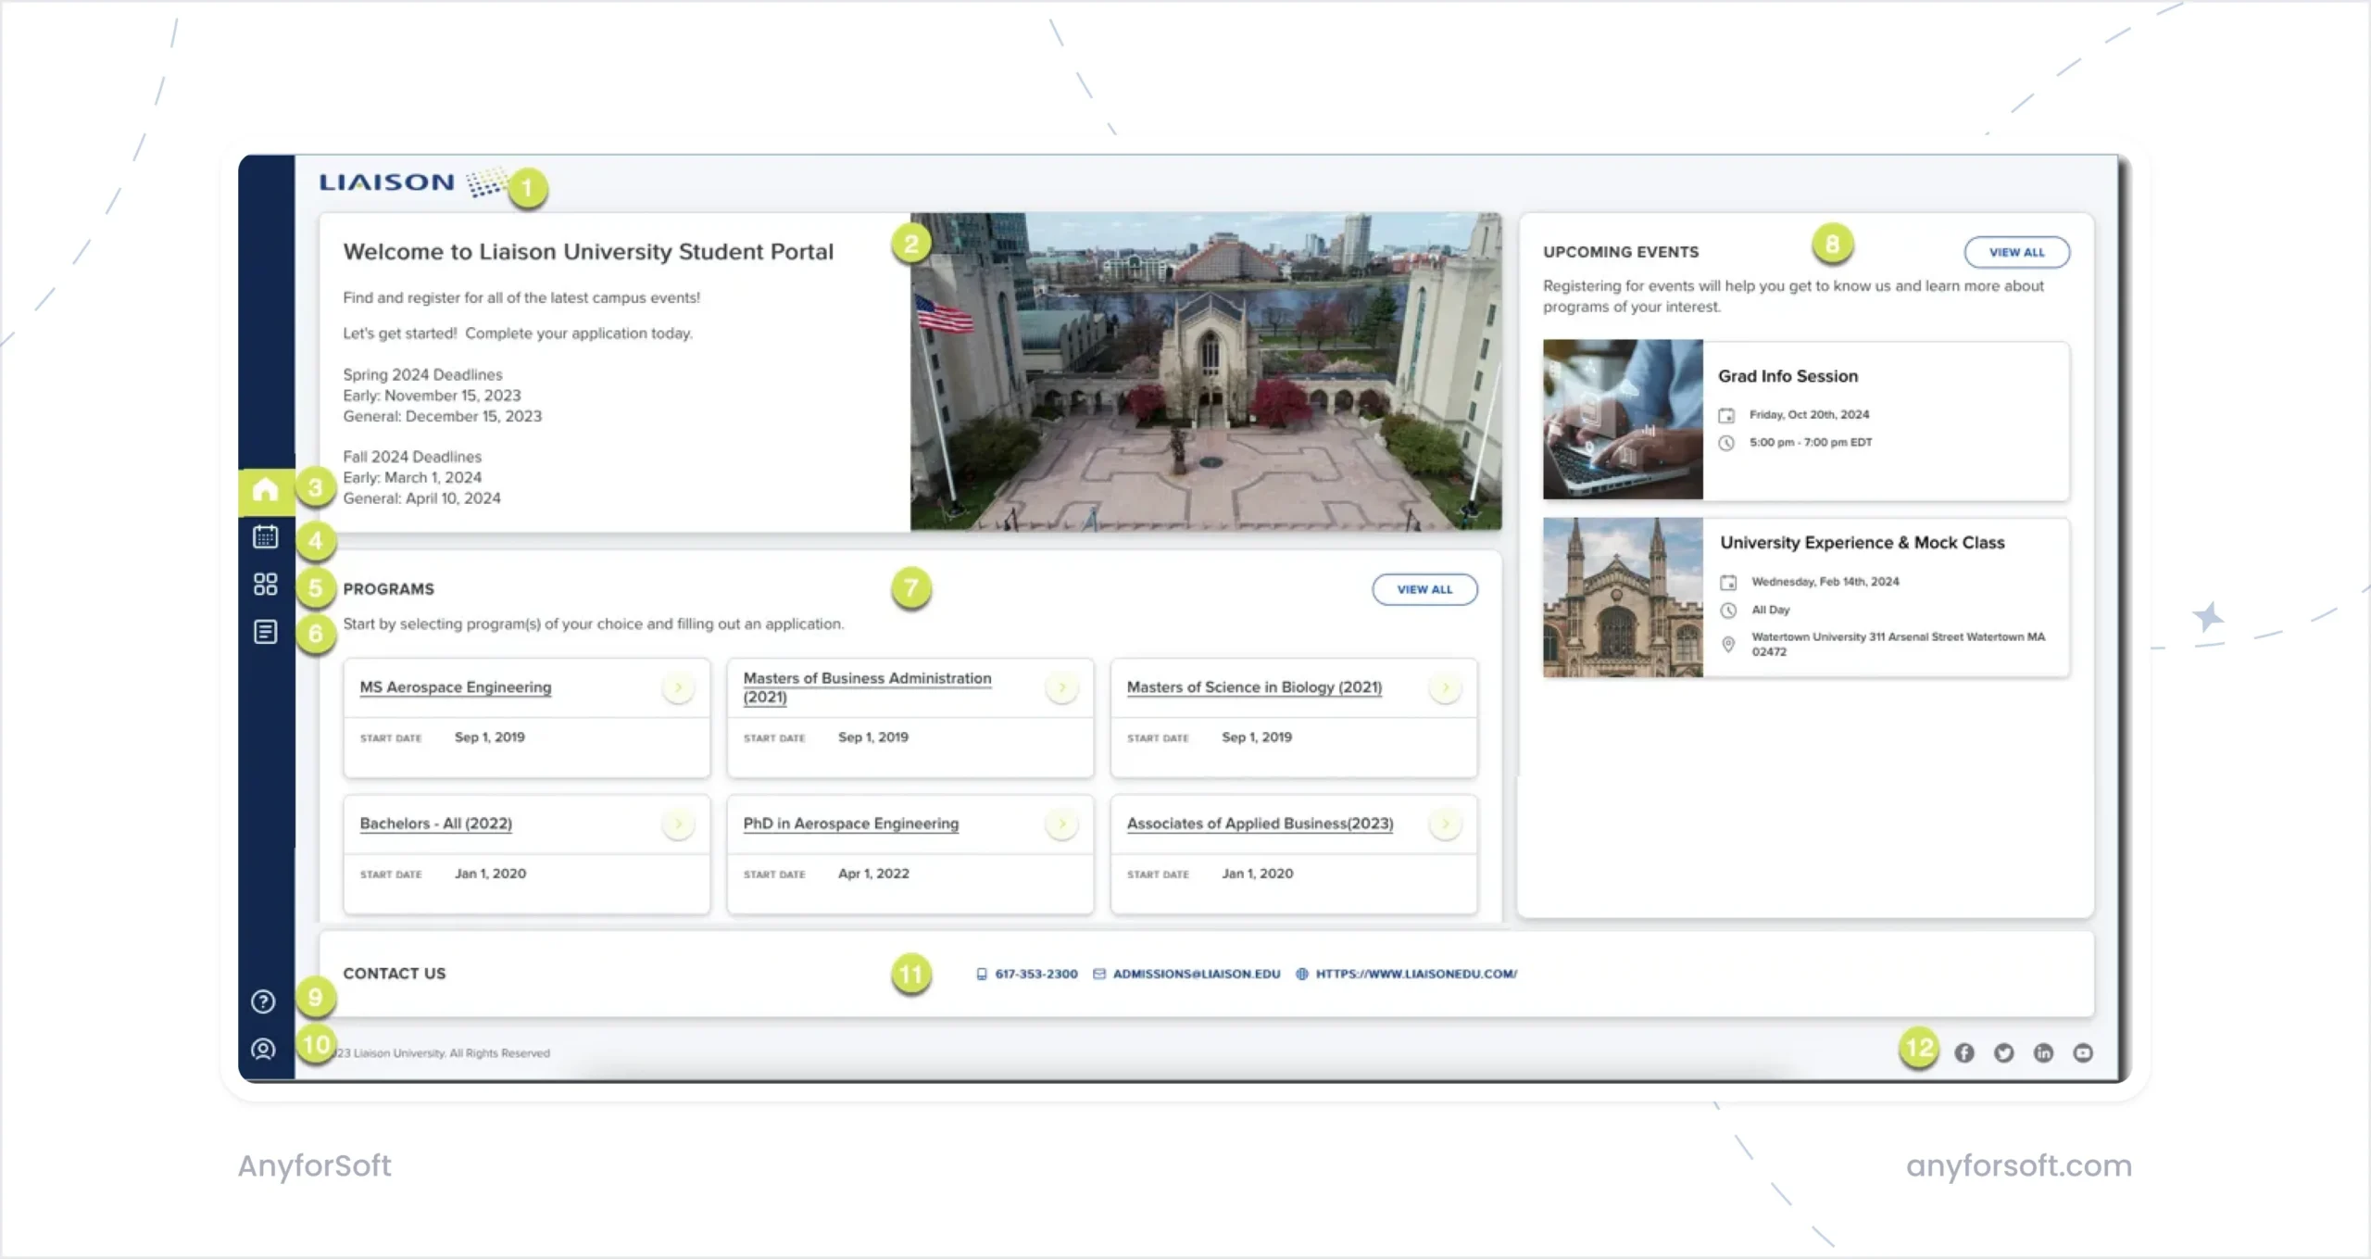Select the Home icon in the sidebar
The height and width of the screenshot is (1259, 2371).
(267, 488)
